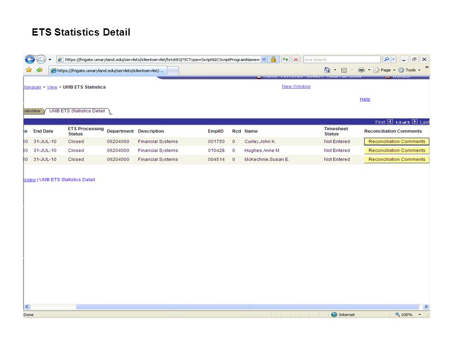Screen dimensions: 461x346
Task: Refresh the page with the green arrows
Action: coord(285,60)
